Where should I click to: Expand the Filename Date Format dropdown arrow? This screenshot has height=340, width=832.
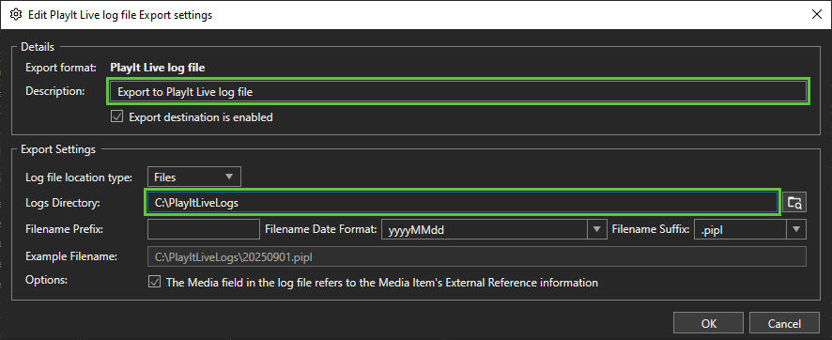point(596,230)
